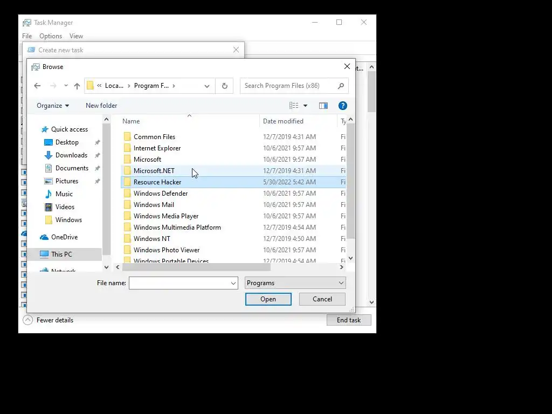The width and height of the screenshot is (552, 414).
Task: Click Task Manager scrollbar down arrow
Action: (372, 302)
